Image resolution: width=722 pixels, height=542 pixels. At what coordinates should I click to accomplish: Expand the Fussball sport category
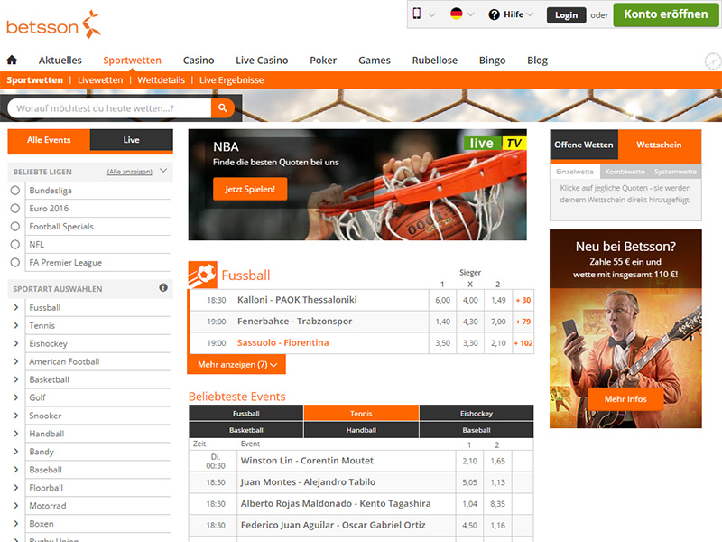[x=16, y=307]
